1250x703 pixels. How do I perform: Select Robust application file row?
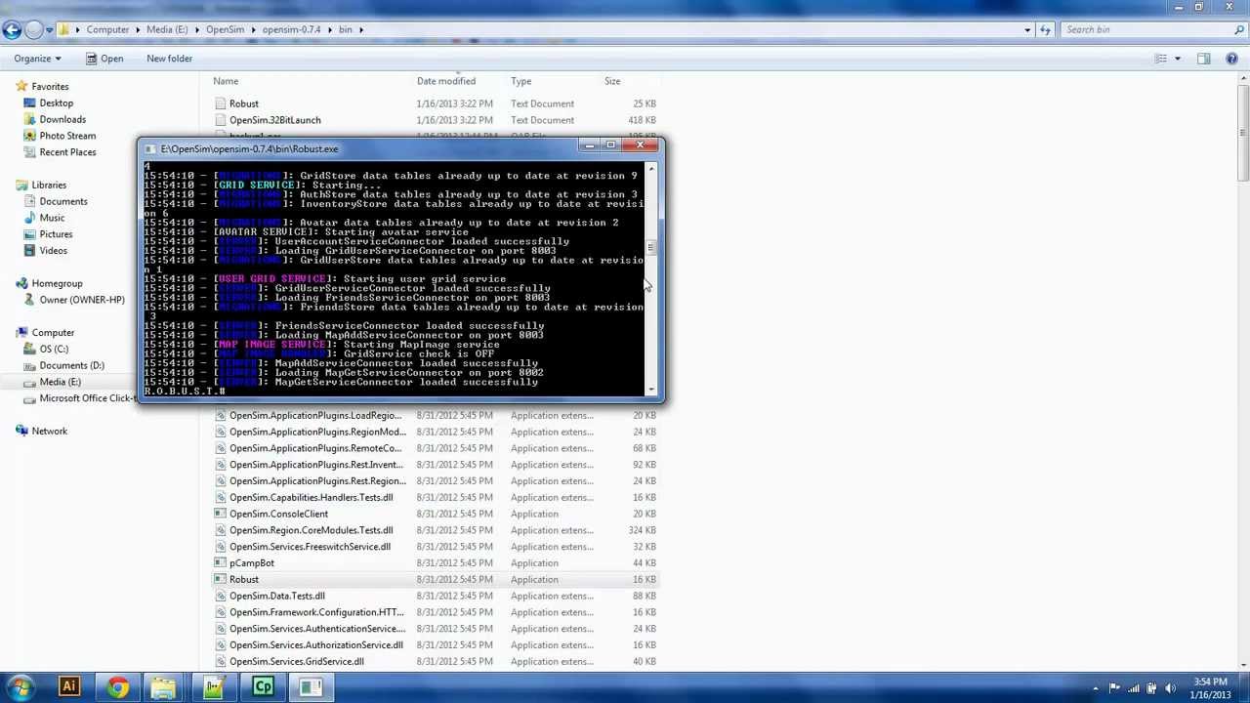coord(437,579)
